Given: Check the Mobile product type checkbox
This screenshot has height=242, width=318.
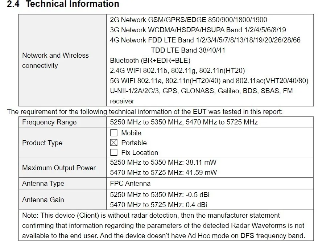Looking at the screenshot, I should [114, 133].
